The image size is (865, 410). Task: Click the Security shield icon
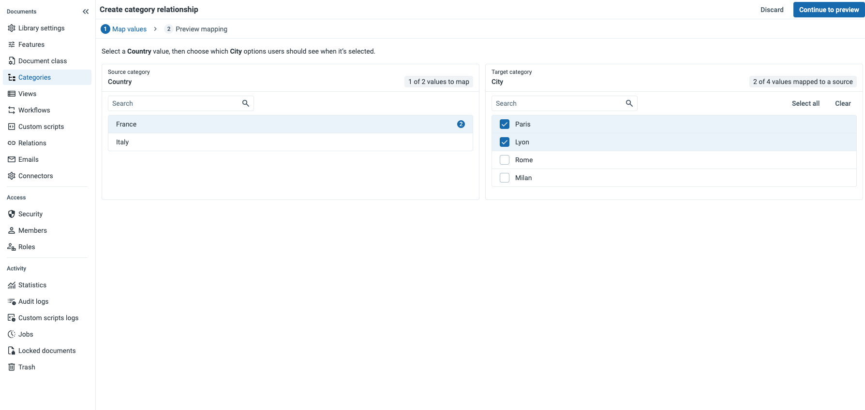pos(12,214)
